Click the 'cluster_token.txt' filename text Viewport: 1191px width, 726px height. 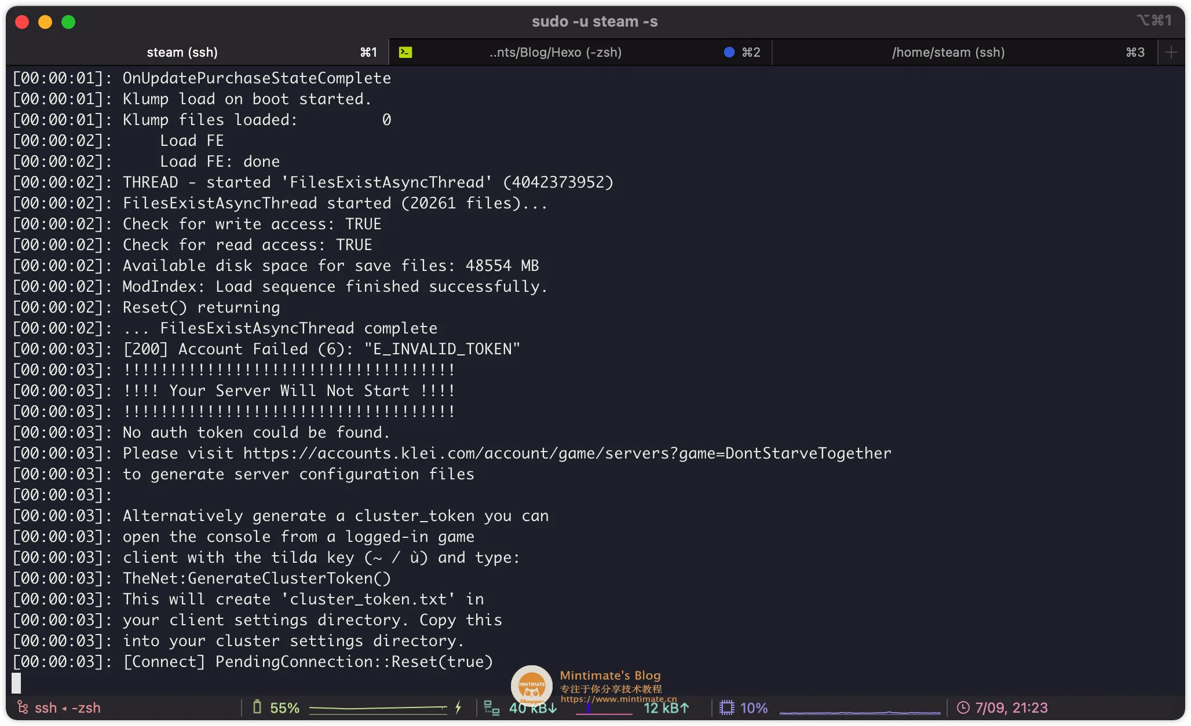coord(368,599)
